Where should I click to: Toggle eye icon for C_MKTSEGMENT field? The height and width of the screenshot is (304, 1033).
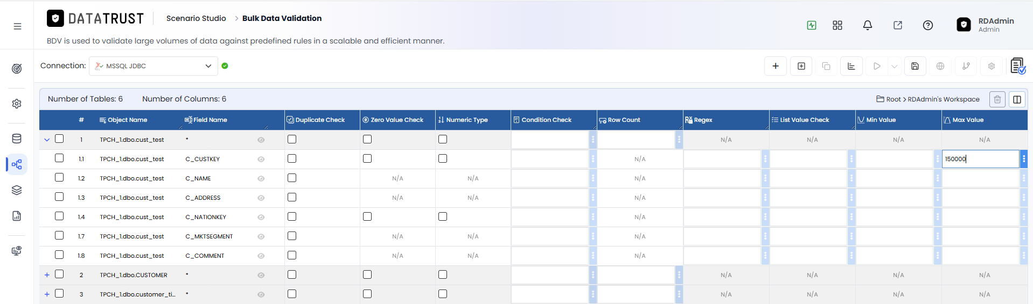coord(261,236)
